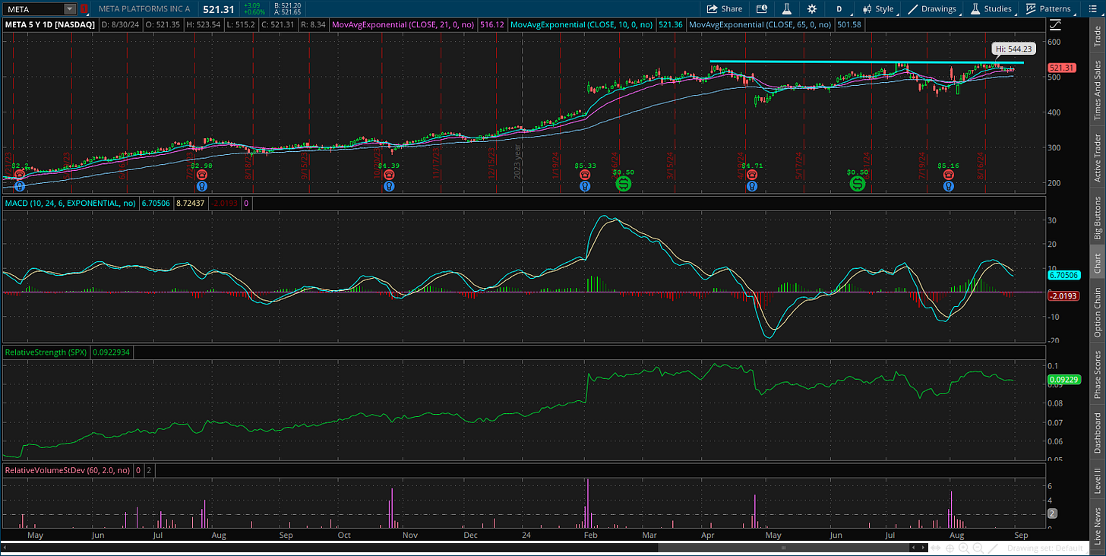Click the Hi: 544.23 price bubble

pos(1013,49)
